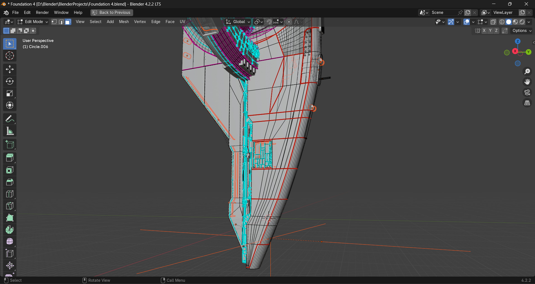Open the Mesh menu

click(x=124, y=22)
